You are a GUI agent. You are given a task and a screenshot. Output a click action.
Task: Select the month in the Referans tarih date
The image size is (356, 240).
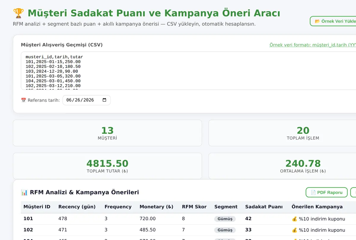click(x=69, y=100)
